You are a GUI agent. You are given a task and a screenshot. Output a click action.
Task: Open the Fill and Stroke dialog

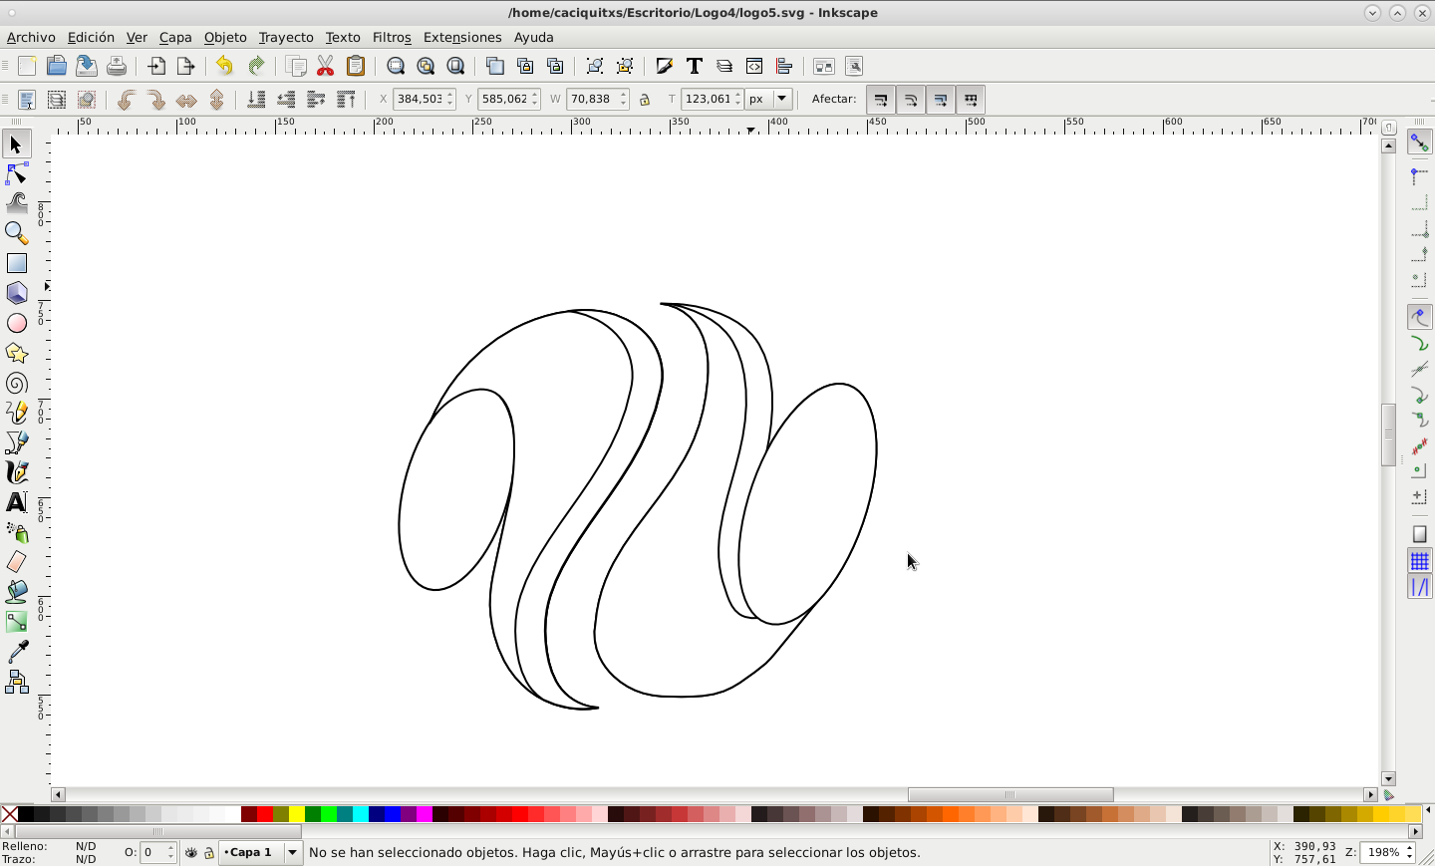(x=665, y=67)
